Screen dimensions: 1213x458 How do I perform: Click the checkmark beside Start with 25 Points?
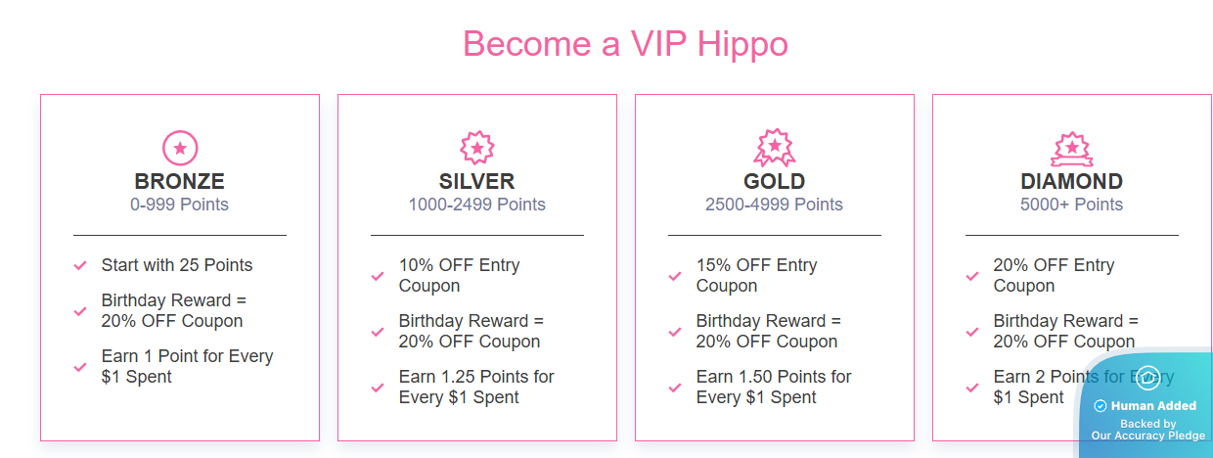(80, 265)
